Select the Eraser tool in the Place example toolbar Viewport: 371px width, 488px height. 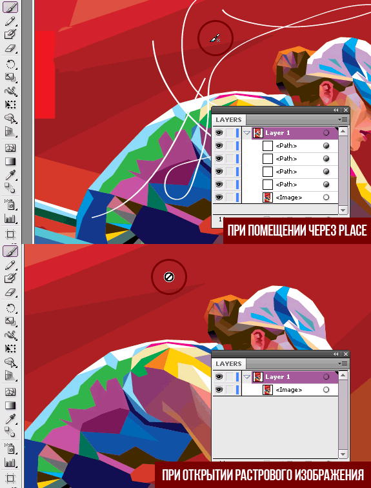tap(10, 48)
